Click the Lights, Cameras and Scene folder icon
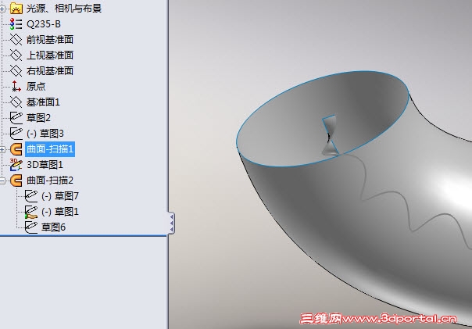The image size is (472, 329). click(x=16, y=8)
